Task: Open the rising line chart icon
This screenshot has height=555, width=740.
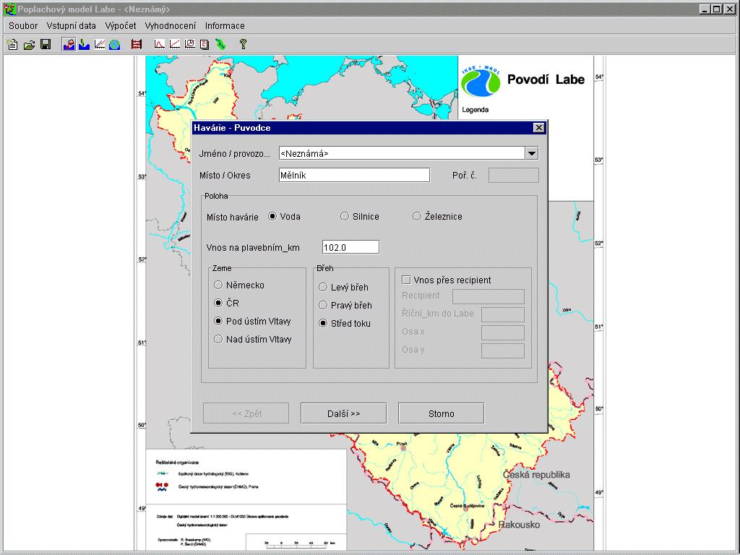Action: [x=175, y=44]
